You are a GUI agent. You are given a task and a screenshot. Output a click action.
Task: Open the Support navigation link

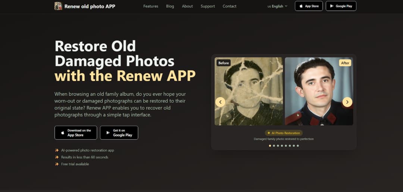[208, 6]
